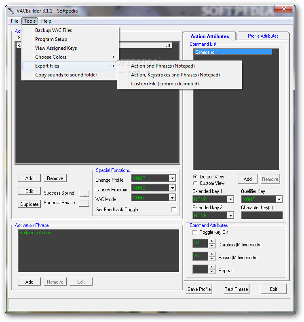Switch to Action Attributes tab
Screen dimensions: 304x322
click(209, 36)
